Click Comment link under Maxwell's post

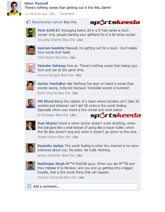(x=67, y=14)
